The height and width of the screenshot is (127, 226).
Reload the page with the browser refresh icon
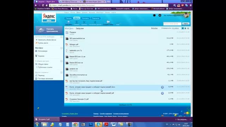43,5
